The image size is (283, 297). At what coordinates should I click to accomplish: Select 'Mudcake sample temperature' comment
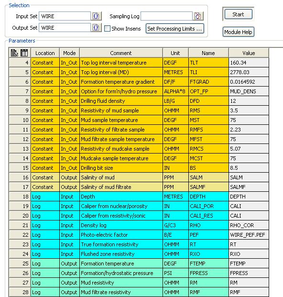(x=121, y=158)
